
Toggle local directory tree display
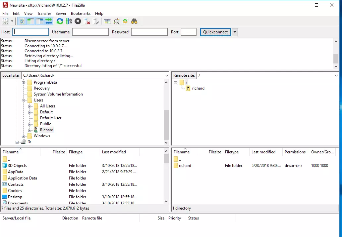[x=30, y=21]
